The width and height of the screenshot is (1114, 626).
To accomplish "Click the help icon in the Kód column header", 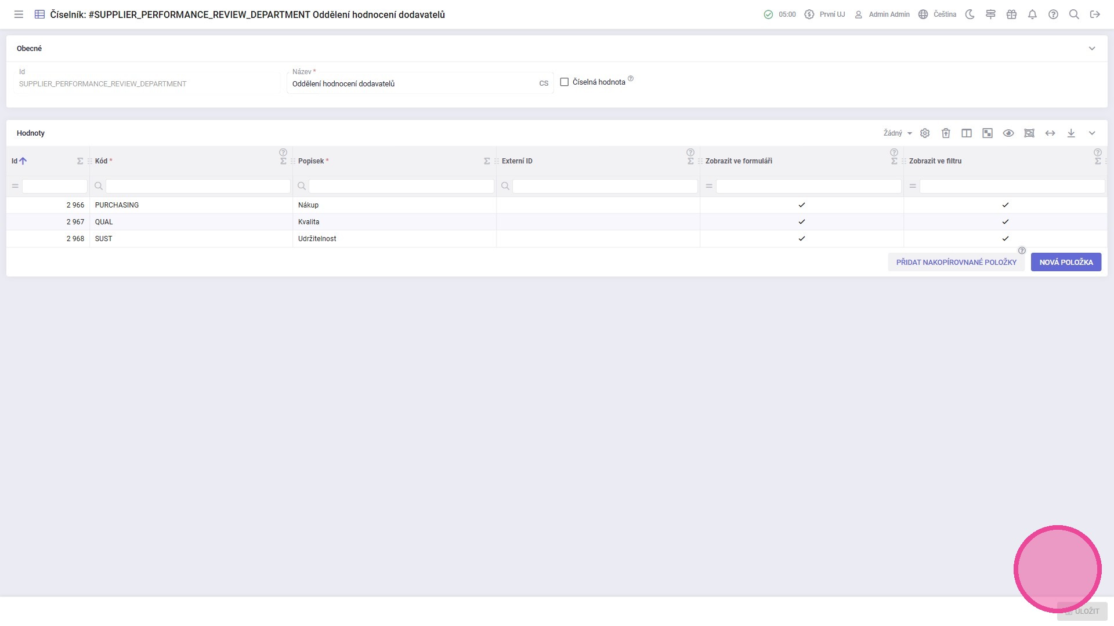I will pos(283,153).
